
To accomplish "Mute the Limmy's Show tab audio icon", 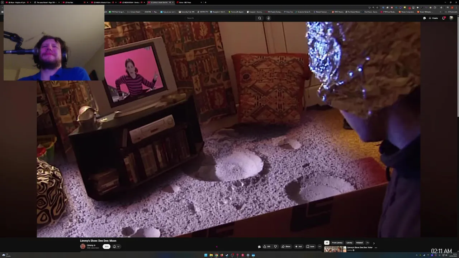I will click(x=170, y=3).
